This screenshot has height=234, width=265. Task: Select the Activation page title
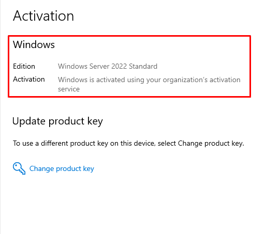coord(43,15)
